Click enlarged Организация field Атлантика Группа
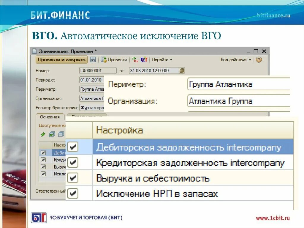 (239, 101)
